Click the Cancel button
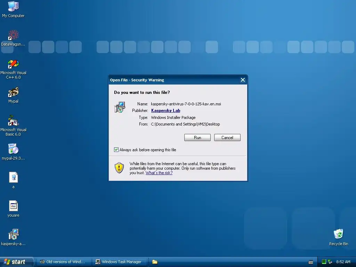Viewport: 356px width, 267px height. (x=227, y=138)
